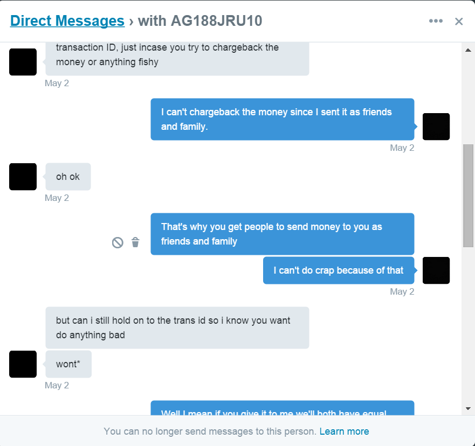
Task: Select 'I can't chargeback the money' message bubble
Action: [x=283, y=119]
